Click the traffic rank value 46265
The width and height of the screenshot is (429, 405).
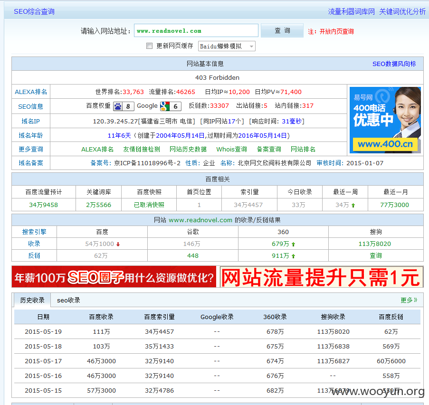coord(186,92)
